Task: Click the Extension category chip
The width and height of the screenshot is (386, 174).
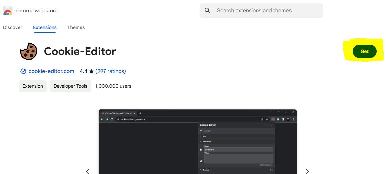Action: coord(33,86)
